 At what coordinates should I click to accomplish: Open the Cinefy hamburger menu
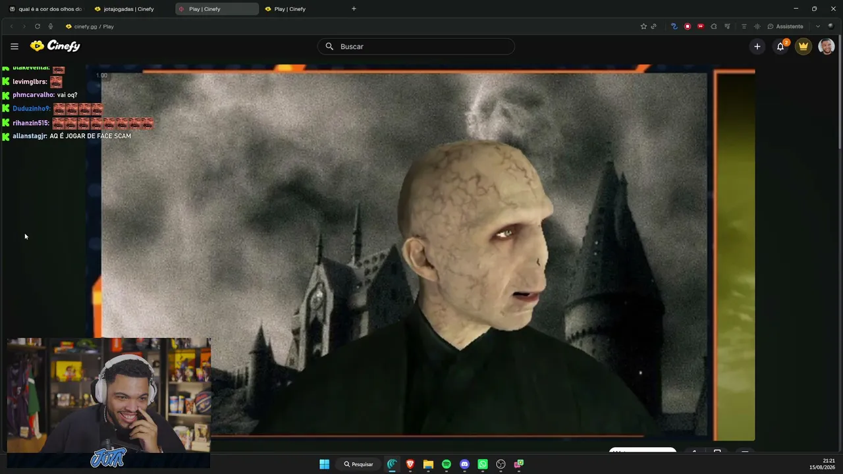click(x=14, y=46)
